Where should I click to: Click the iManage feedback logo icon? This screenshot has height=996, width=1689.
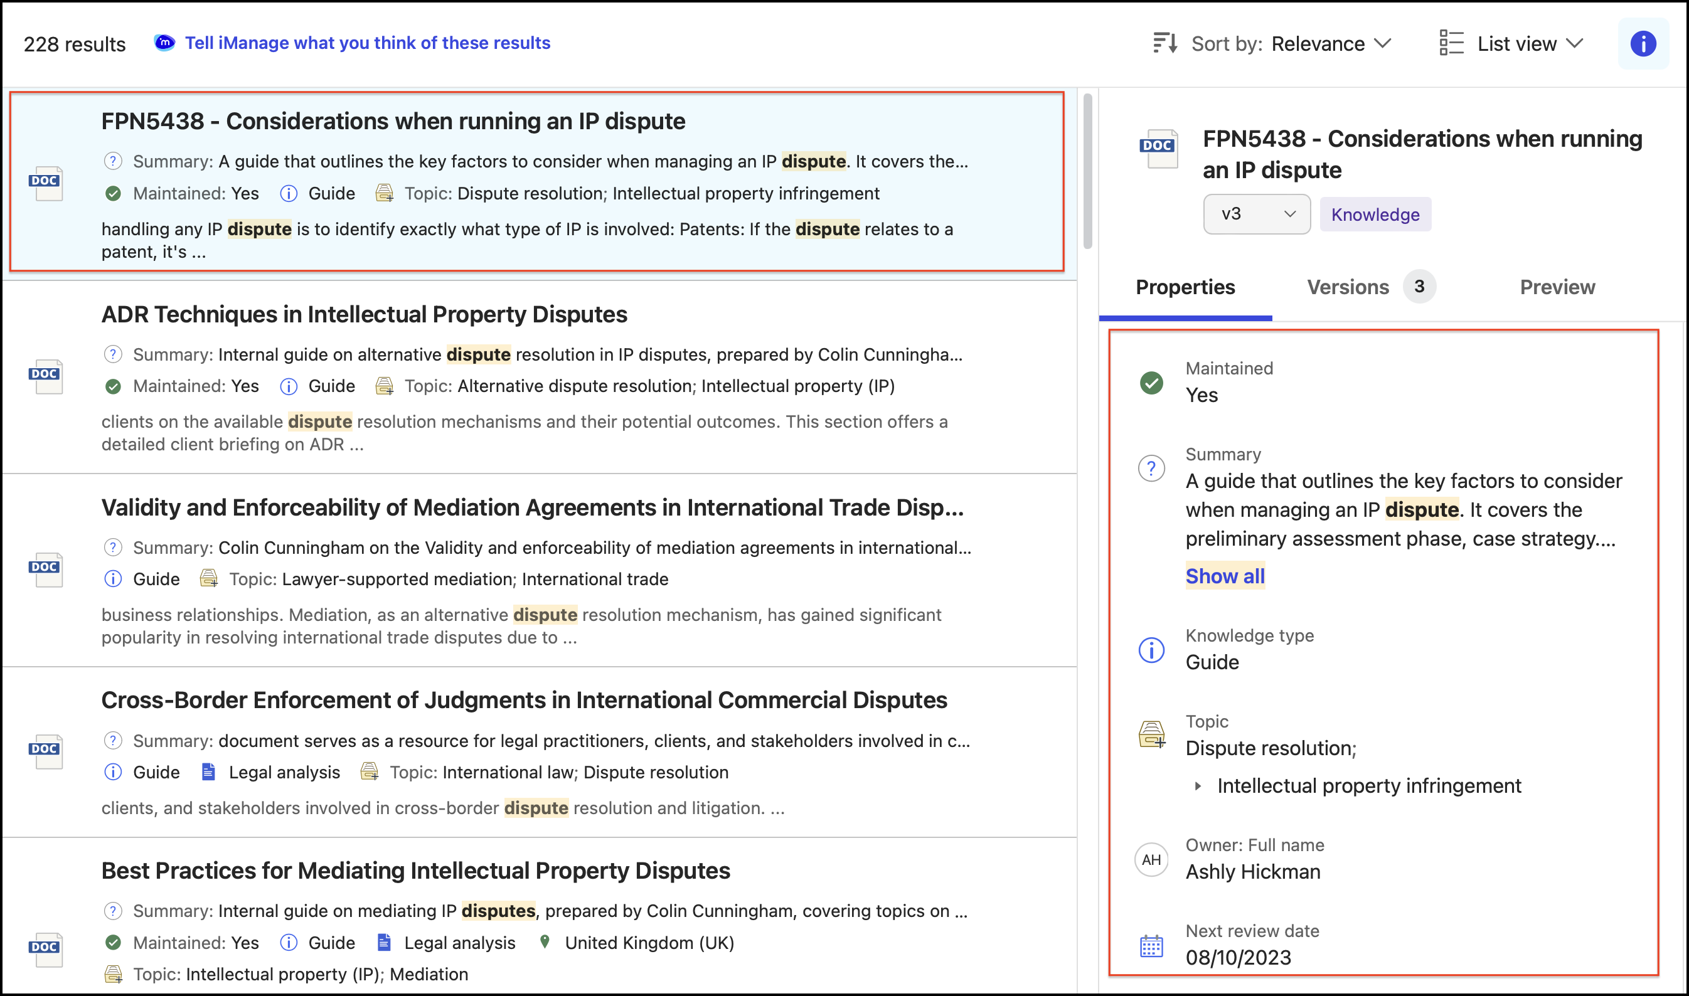coord(164,43)
